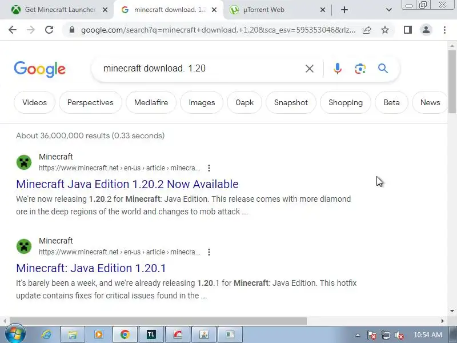Image resolution: width=457 pixels, height=343 pixels.
Task: Reload the current page
Action: (49, 30)
